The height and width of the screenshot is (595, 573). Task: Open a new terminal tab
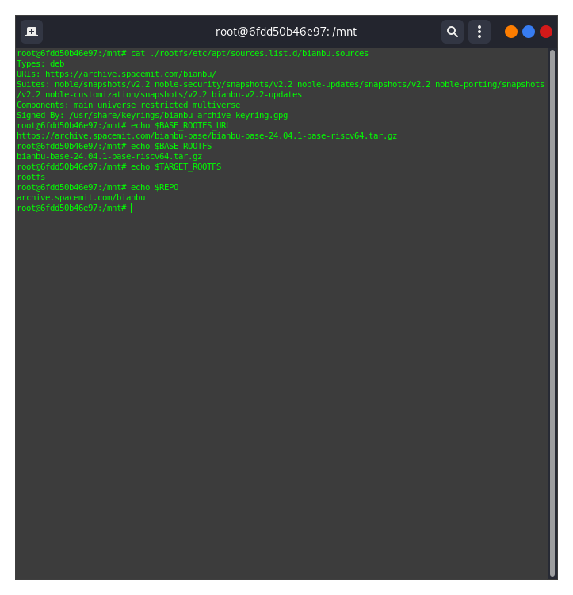pyautogui.click(x=32, y=32)
